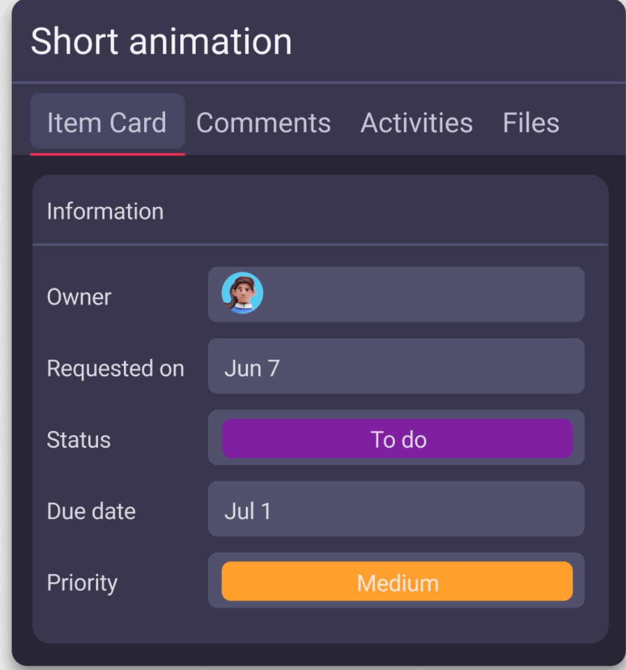
Task: Open the purple To do status dropdown
Action: (x=397, y=439)
